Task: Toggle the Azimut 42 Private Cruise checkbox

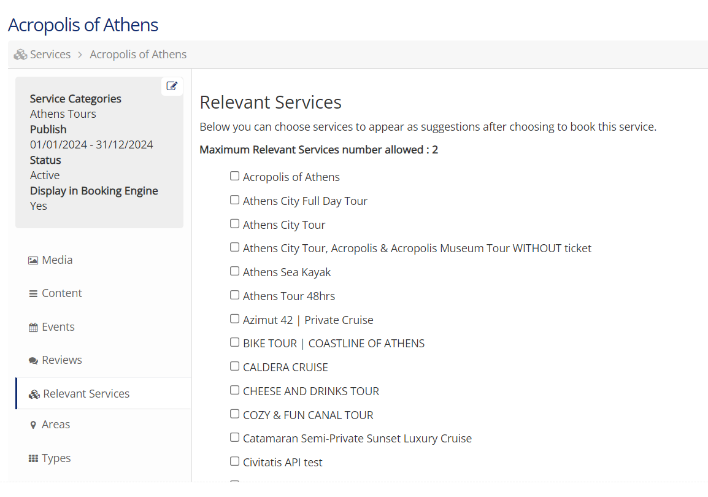Action: 234,319
